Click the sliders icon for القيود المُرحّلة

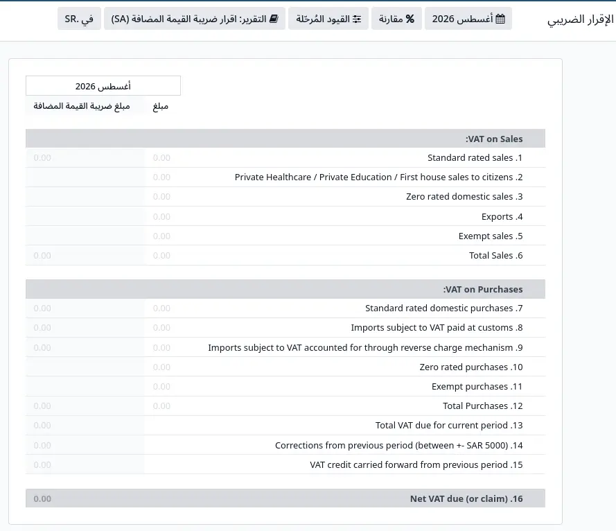pos(357,19)
